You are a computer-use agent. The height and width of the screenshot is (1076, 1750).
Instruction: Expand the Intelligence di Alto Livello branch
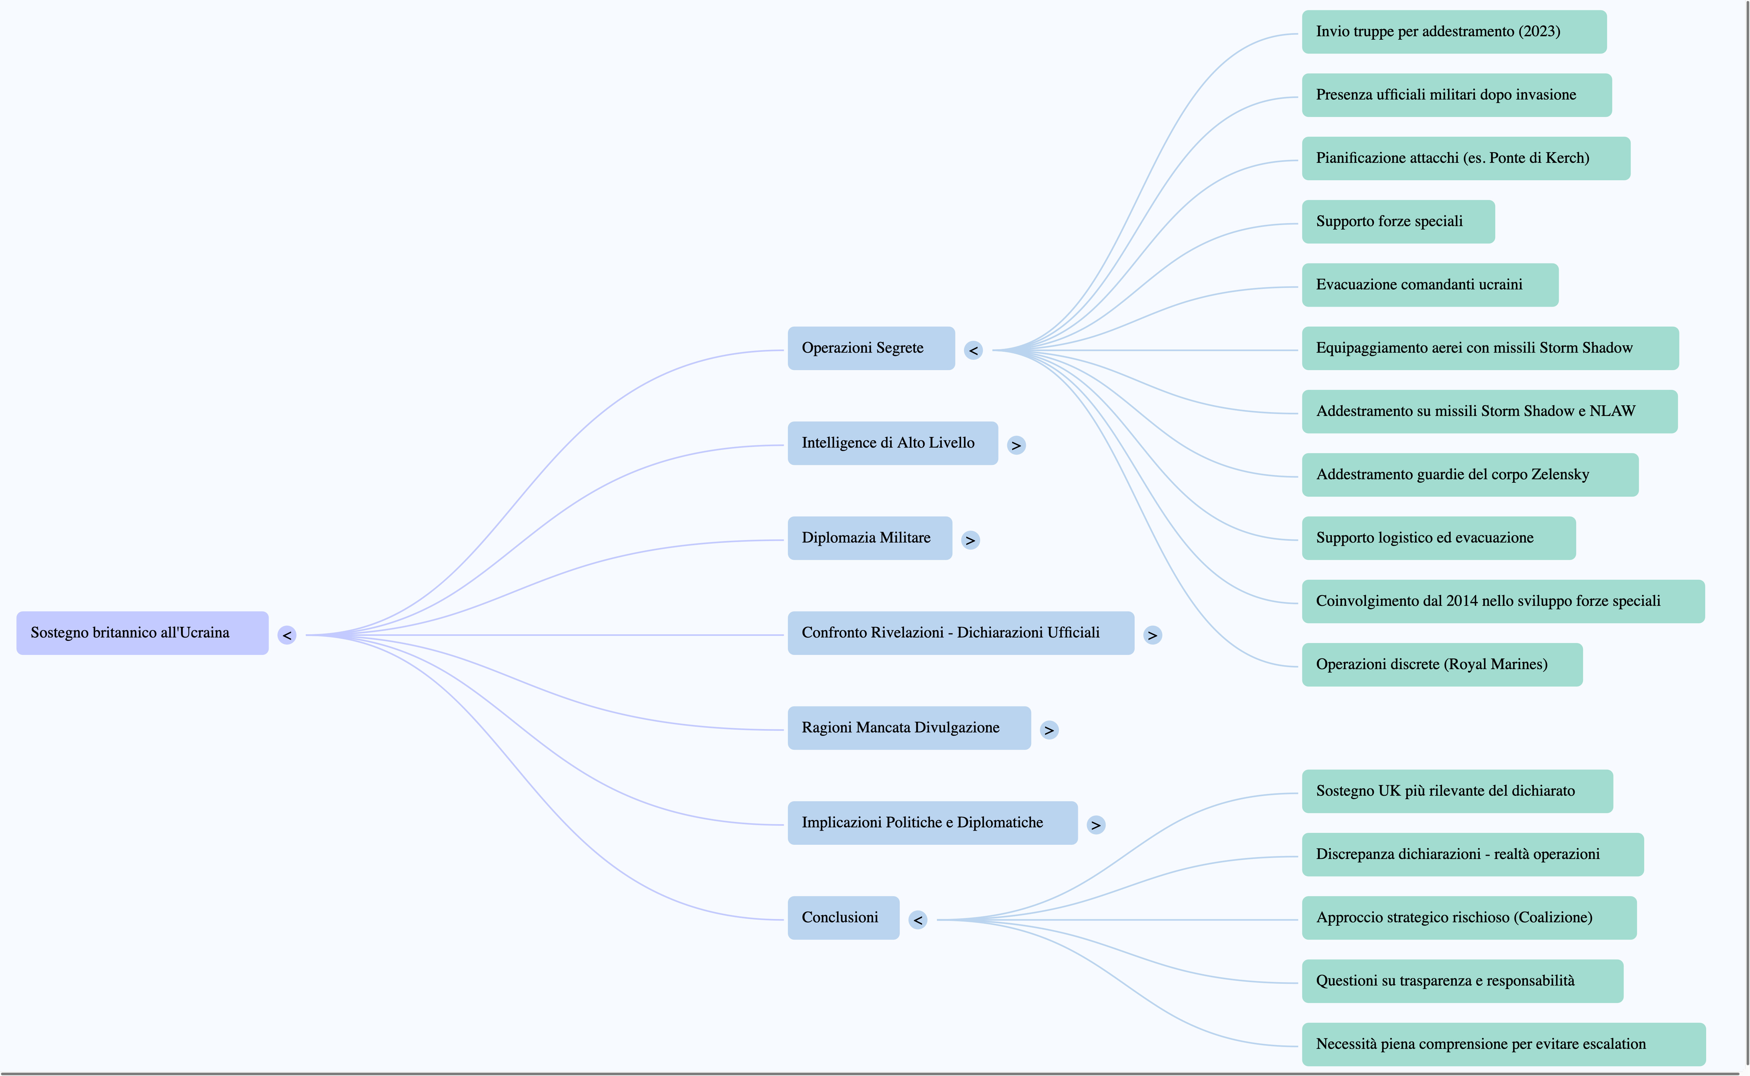click(x=1016, y=446)
